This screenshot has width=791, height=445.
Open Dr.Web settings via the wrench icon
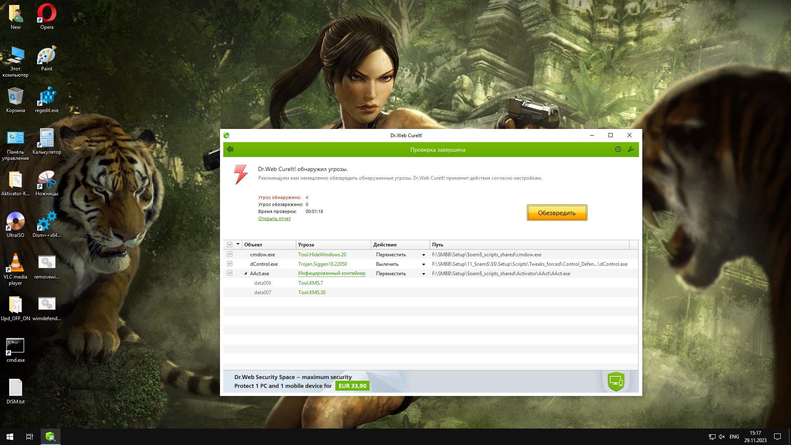pos(631,150)
